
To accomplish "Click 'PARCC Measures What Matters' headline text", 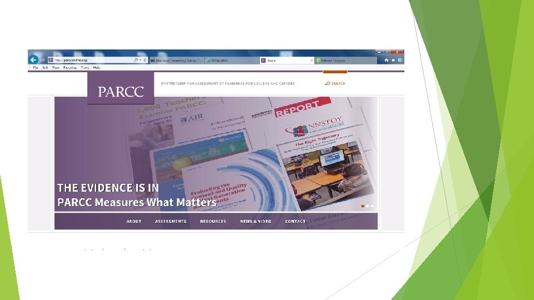I will pyautogui.click(x=137, y=202).
